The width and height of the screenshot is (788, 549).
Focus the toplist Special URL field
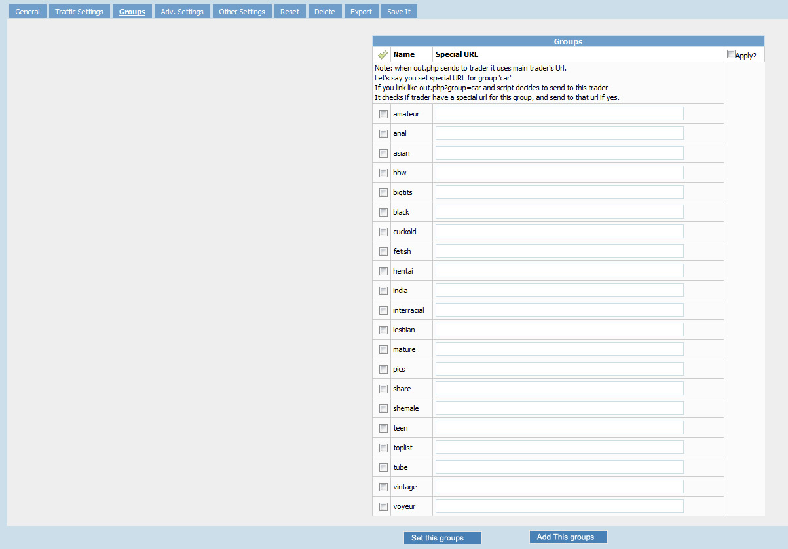[x=560, y=448]
